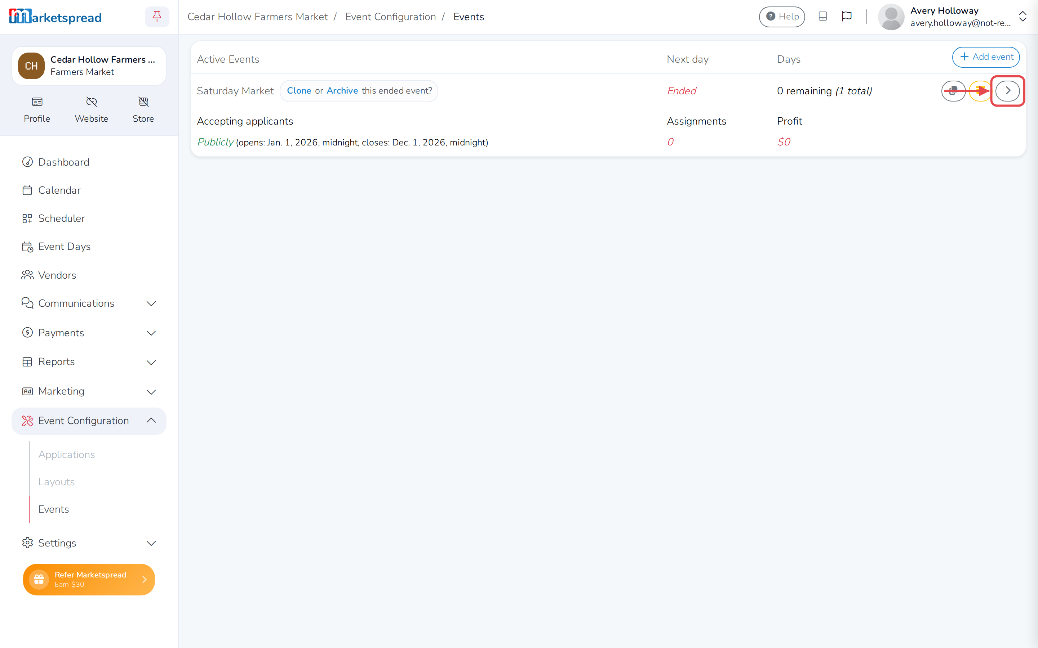Open the book documentation icon in header

point(823,17)
